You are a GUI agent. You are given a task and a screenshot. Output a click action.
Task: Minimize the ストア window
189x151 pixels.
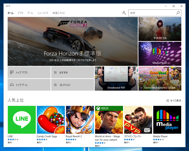tap(166, 6)
